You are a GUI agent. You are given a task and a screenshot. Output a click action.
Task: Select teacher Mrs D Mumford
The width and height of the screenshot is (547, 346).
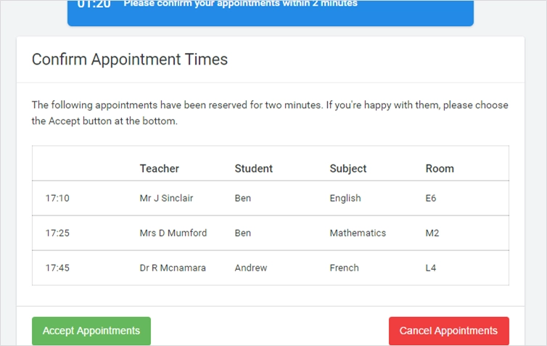[173, 233]
